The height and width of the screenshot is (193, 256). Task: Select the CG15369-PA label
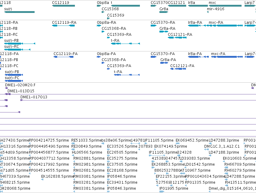coord(119,66)
